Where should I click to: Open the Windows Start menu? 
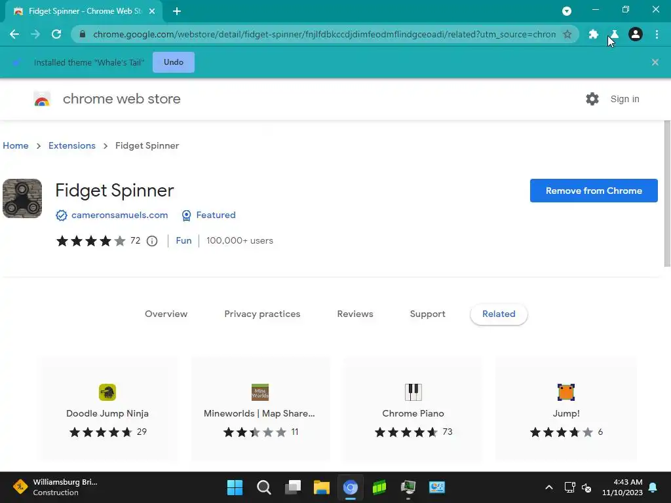click(x=235, y=487)
